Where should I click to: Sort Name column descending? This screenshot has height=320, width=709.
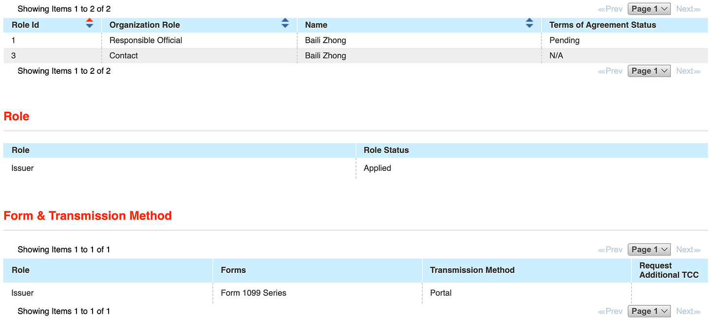pos(529,26)
